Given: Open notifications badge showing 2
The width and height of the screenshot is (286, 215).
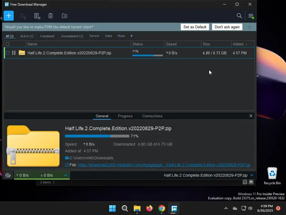Looking at the screenshot, I should tap(278, 208).
